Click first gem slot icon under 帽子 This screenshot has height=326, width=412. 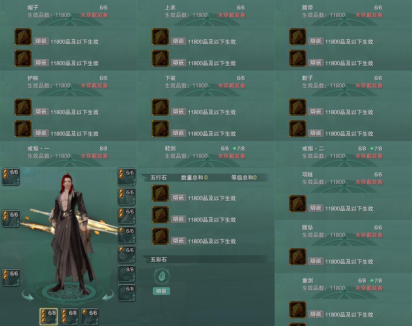23,37
